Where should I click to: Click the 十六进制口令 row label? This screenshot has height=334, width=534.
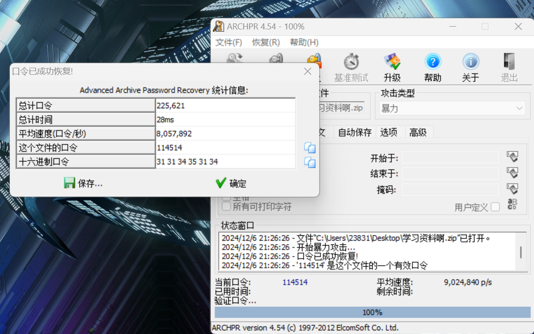86,161
